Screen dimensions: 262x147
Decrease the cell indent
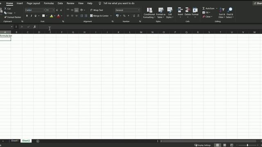tap(81, 16)
